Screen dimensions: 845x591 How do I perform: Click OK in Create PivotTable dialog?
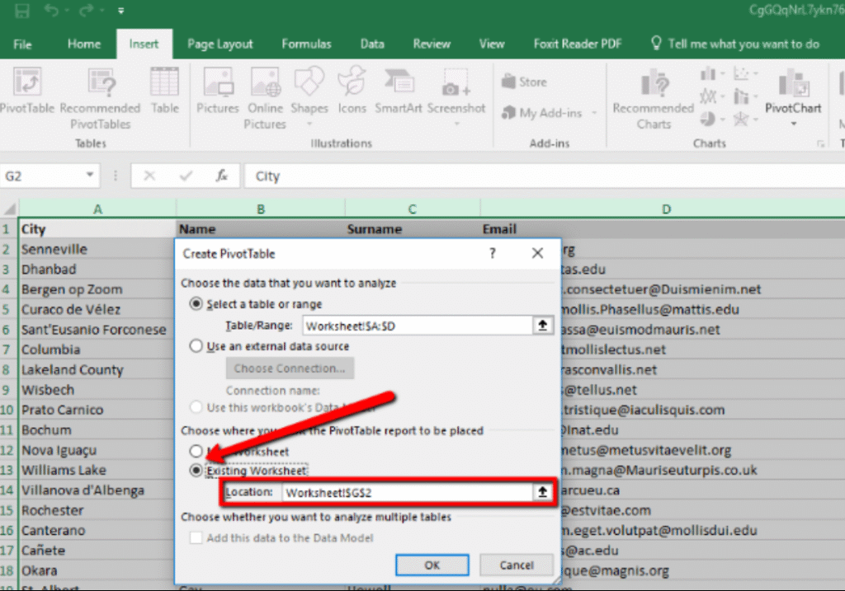432,565
